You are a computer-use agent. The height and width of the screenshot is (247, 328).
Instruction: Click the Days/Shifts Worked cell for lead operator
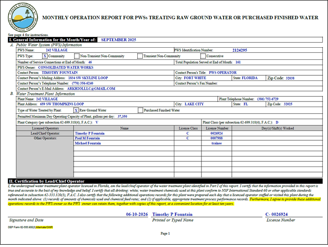(277, 133)
